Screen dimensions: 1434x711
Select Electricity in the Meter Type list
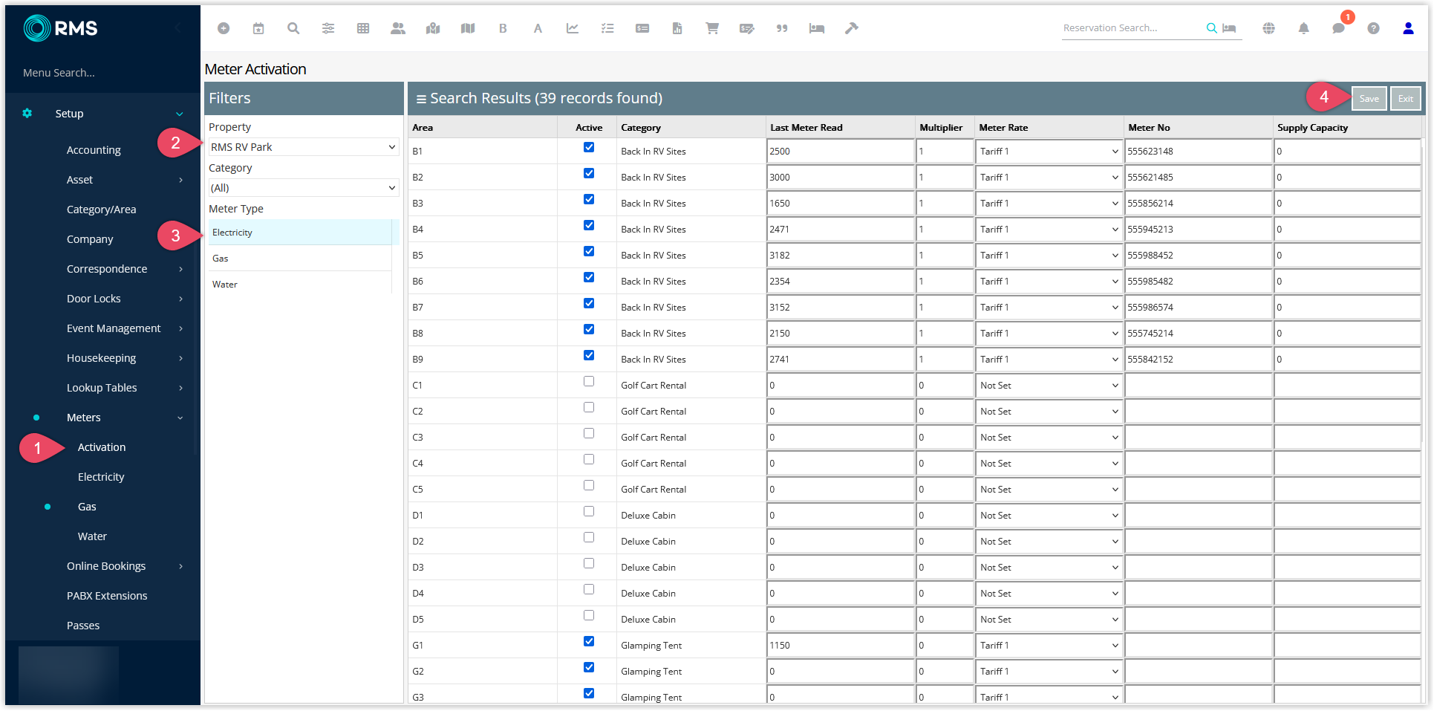pyautogui.click(x=300, y=233)
